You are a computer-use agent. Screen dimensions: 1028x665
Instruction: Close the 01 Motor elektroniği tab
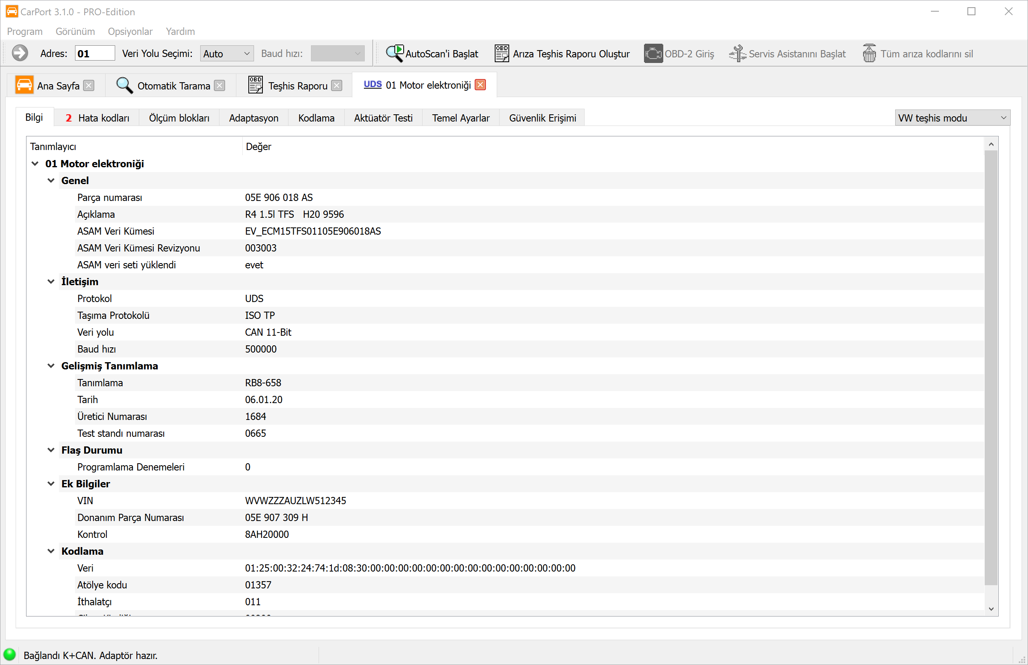[x=480, y=85]
